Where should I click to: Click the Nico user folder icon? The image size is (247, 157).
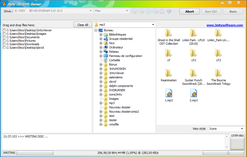coord(106,43)
